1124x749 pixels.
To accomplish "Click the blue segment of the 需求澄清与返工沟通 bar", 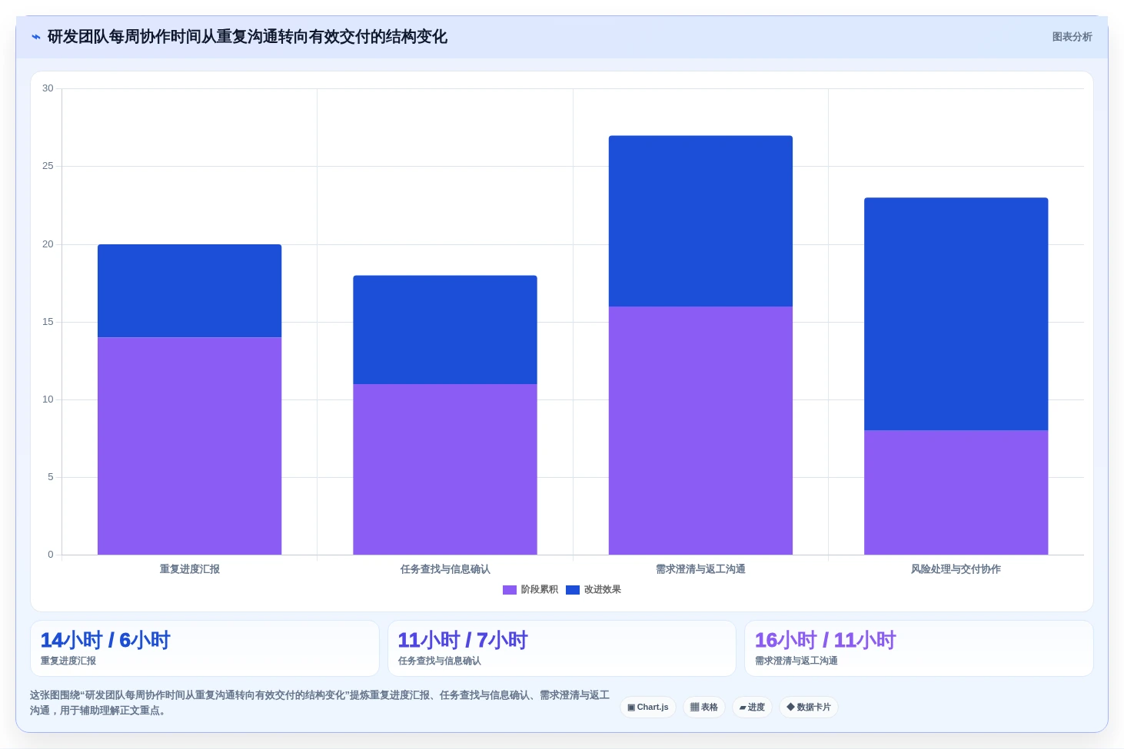I will tap(700, 221).
